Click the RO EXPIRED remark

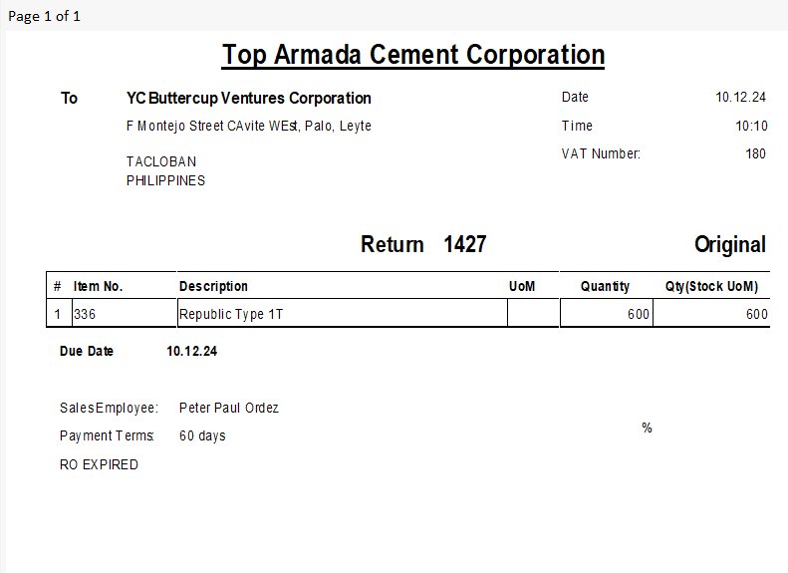[99, 464]
